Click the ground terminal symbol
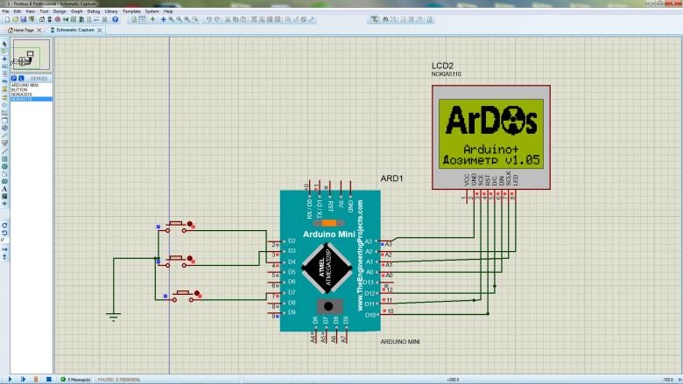This screenshot has height=384, width=683. [113, 316]
